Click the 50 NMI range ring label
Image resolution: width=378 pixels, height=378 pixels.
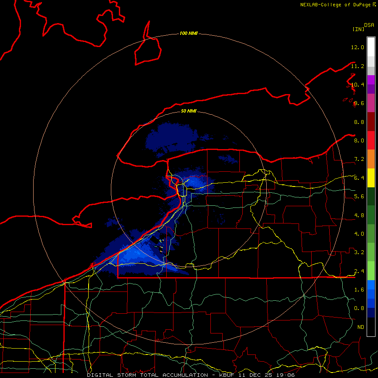click(189, 111)
